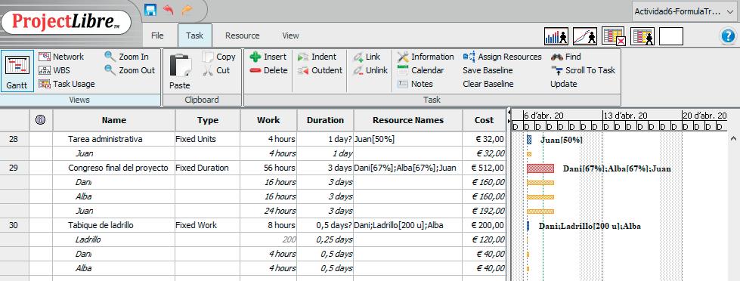Click the 56 hours work cell
Viewport: 740px width, 281px height.
click(x=268, y=168)
